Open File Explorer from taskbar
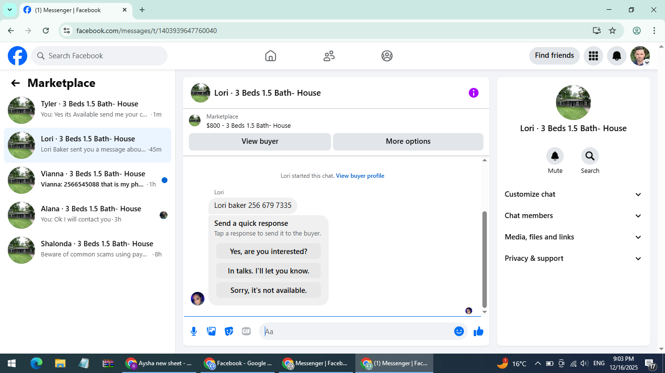 tap(60, 363)
